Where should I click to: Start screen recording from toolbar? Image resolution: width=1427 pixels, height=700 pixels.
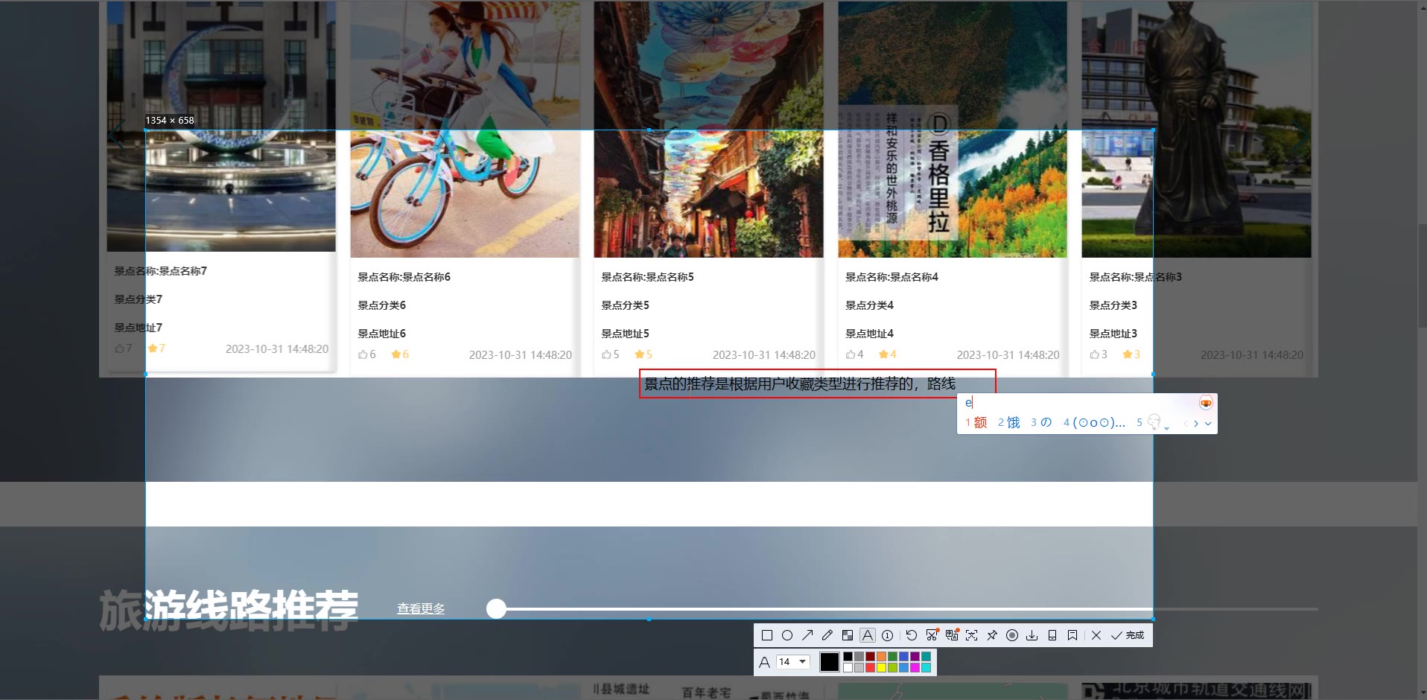pos(1012,635)
